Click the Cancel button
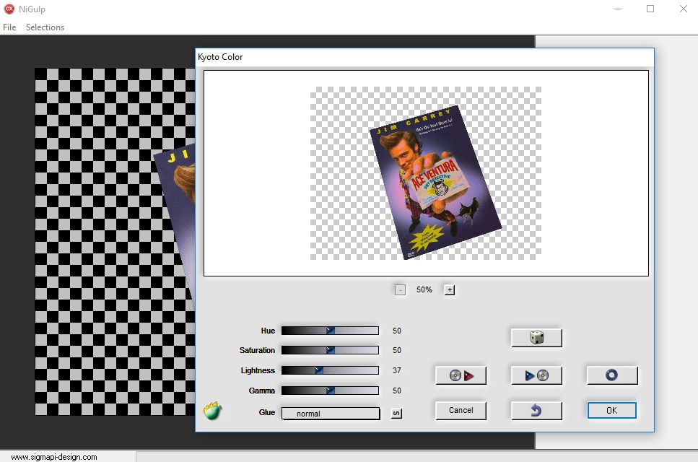The image size is (698, 462). click(x=461, y=410)
